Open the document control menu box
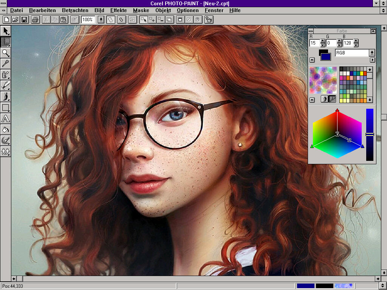The image size is (387, 290). pos(3,10)
